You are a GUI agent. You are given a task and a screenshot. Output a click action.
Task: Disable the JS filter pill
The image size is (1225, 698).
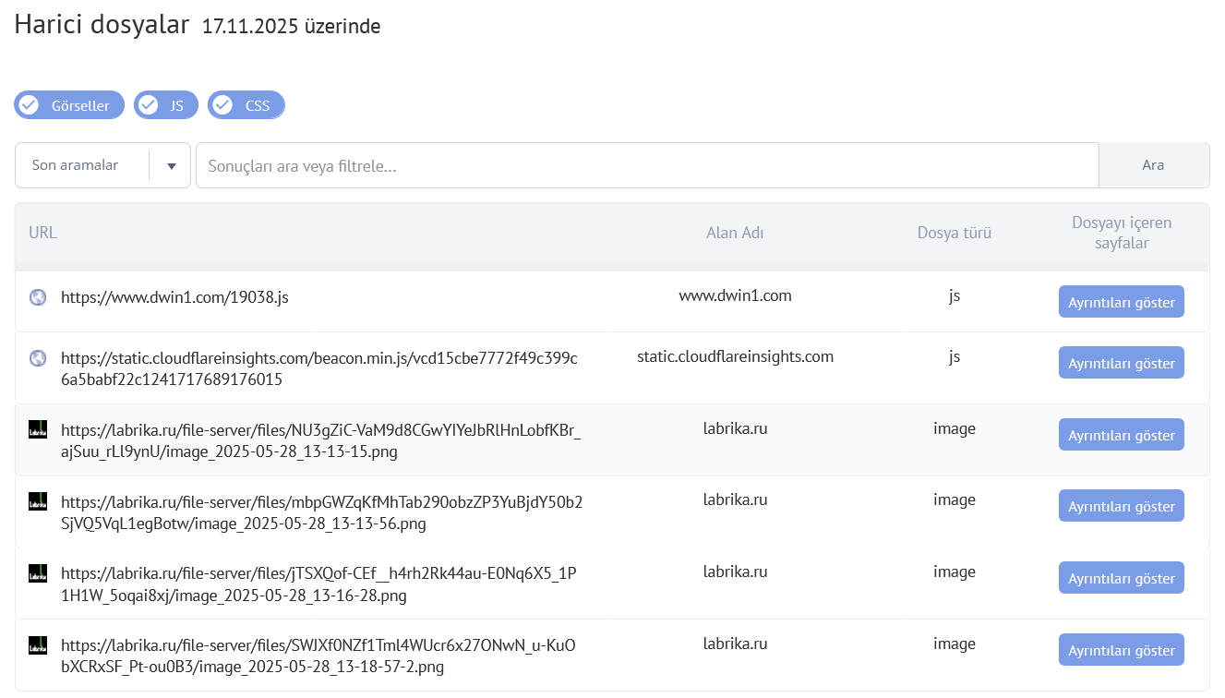coord(165,104)
